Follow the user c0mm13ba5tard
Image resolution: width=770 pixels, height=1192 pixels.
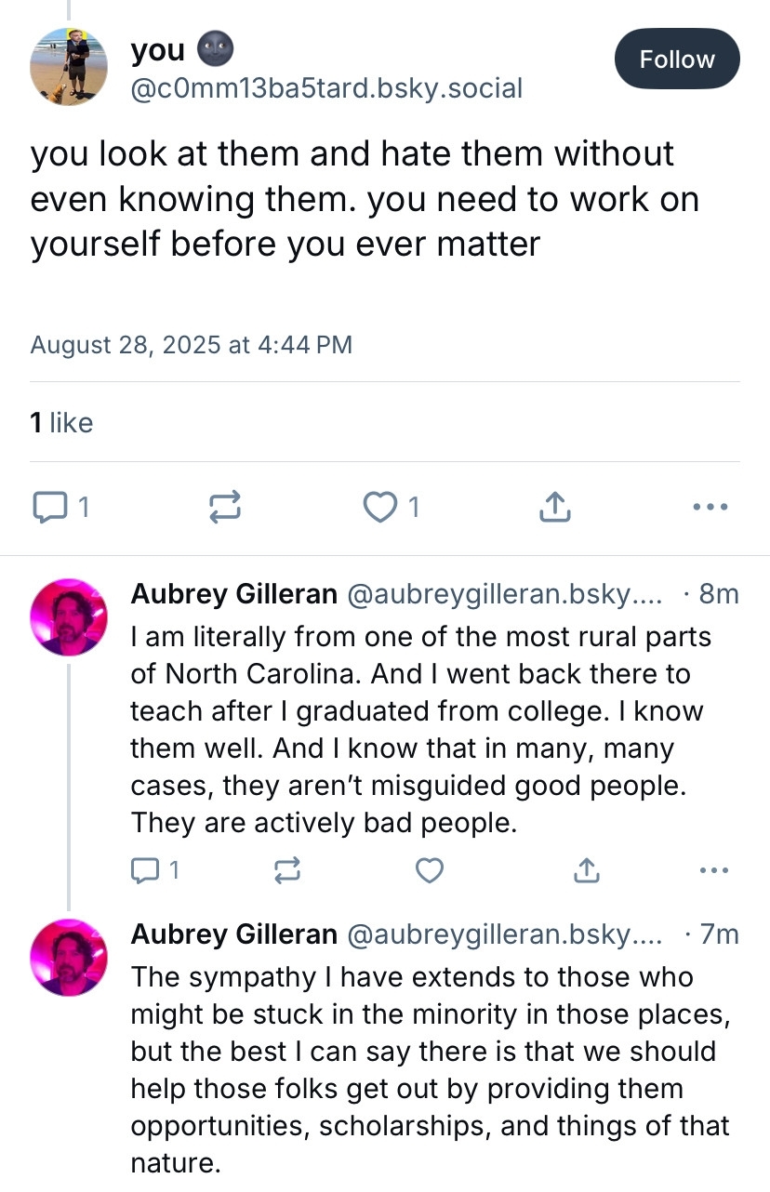(676, 60)
